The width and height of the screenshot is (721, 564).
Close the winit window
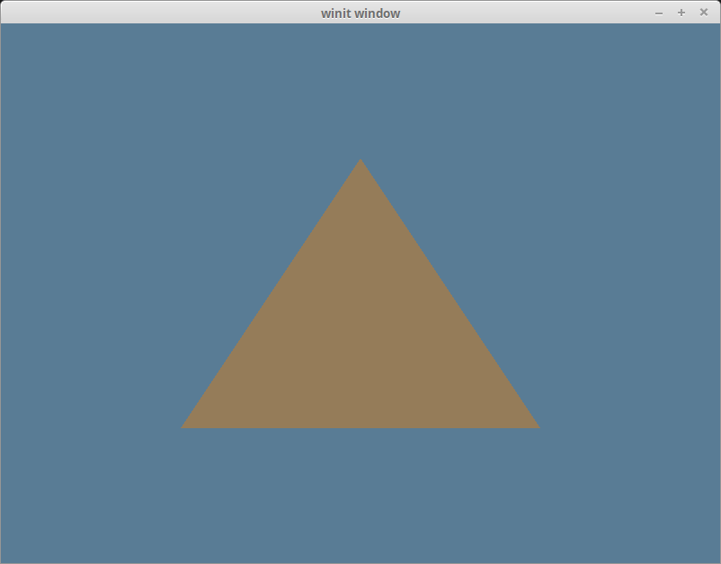pyautogui.click(x=705, y=13)
